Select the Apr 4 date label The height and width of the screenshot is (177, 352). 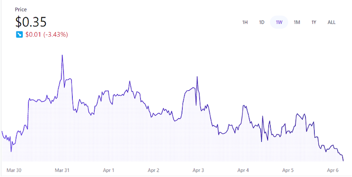[x=243, y=170]
